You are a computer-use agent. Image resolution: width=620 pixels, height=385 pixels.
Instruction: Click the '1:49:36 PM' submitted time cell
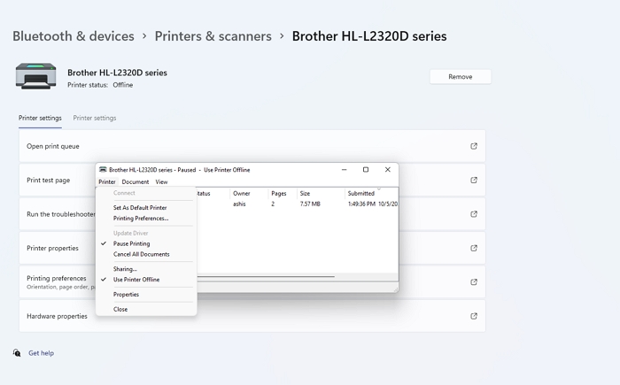361,204
